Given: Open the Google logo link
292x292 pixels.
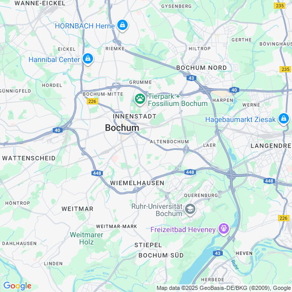Looking at the screenshot, I should click(x=18, y=286).
